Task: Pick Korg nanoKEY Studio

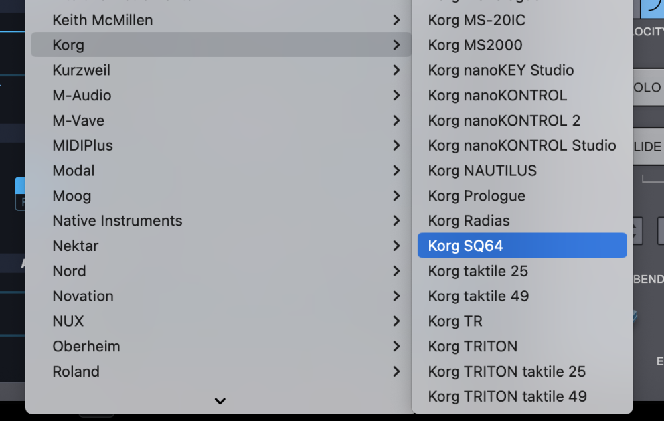Action: pos(501,70)
